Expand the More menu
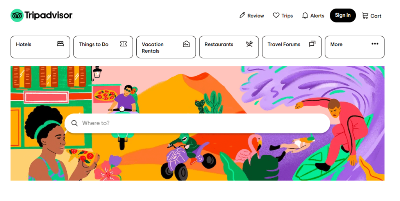 (355, 47)
